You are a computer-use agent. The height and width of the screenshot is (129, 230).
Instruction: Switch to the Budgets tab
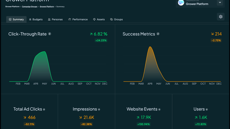click(36, 20)
